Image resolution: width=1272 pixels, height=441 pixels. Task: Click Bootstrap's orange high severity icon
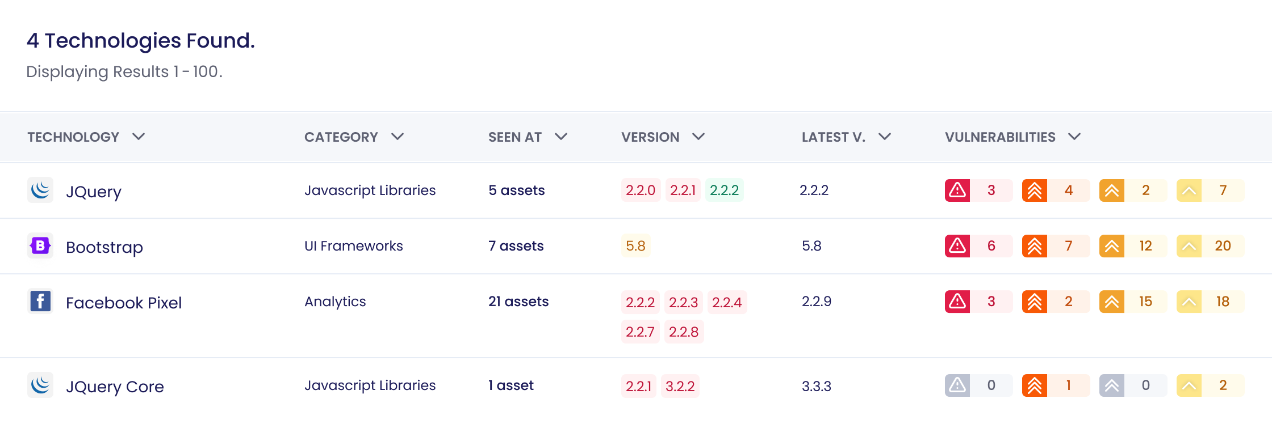(1035, 246)
